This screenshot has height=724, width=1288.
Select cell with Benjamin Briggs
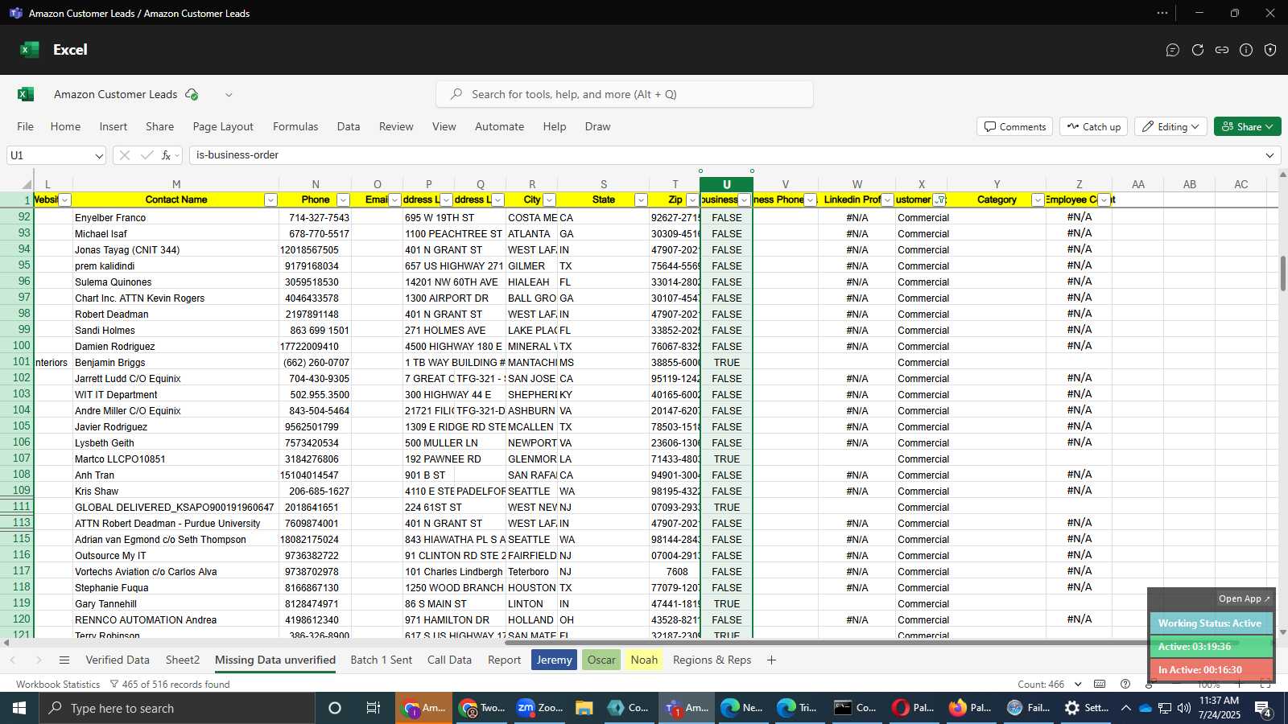pos(175,363)
